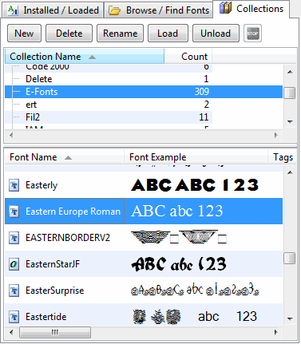Click the Fil2 count value 11
The height and width of the screenshot is (344, 301).
click(204, 117)
